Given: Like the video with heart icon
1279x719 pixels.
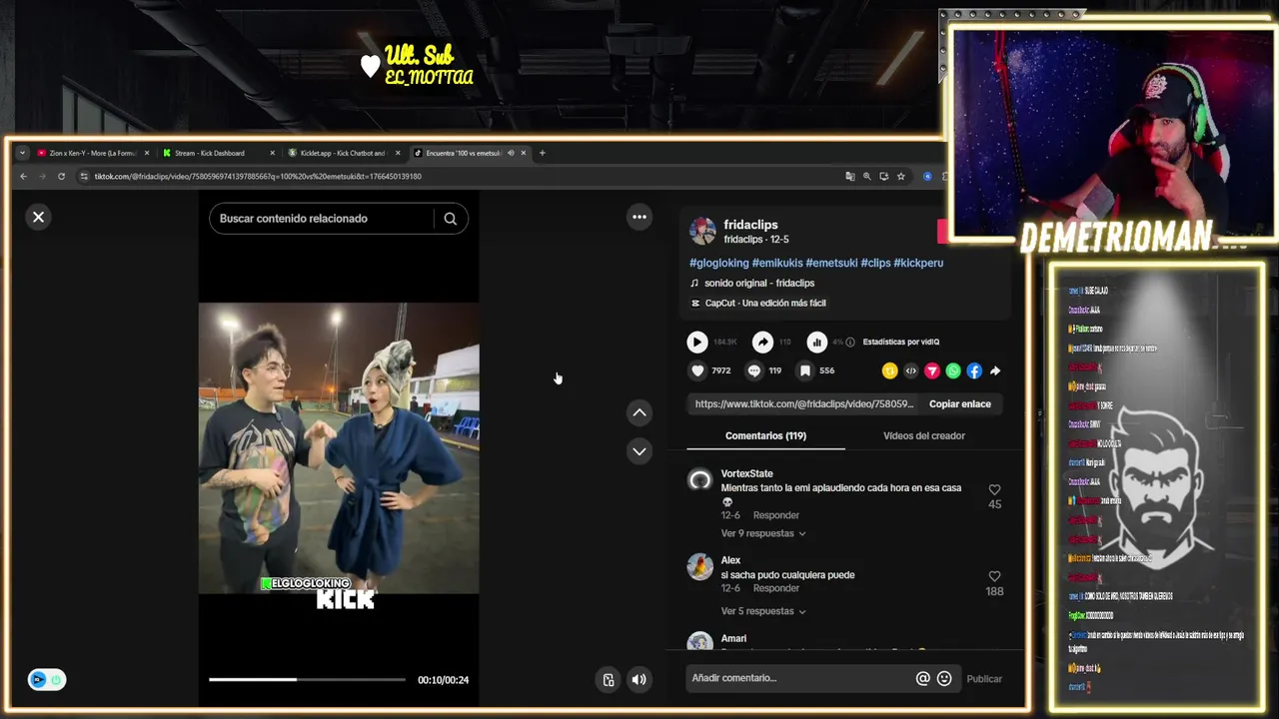Looking at the screenshot, I should pyautogui.click(x=697, y=370).
